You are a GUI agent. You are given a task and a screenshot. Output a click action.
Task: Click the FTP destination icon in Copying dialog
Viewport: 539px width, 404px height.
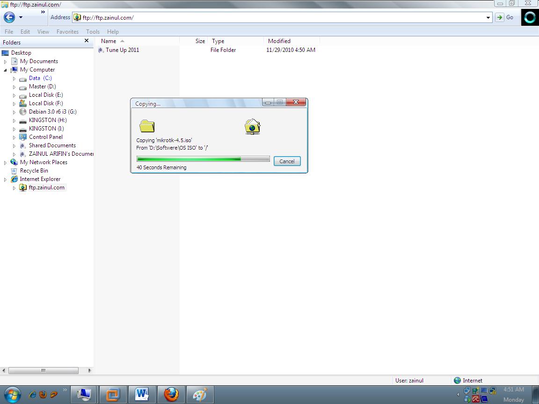[x=253, y=126]
